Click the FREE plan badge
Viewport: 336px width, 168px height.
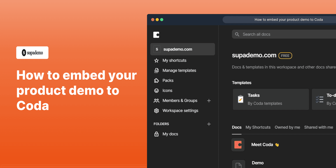pos(285,55)
